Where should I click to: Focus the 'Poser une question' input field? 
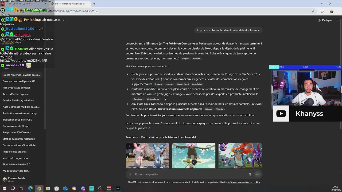190,174
